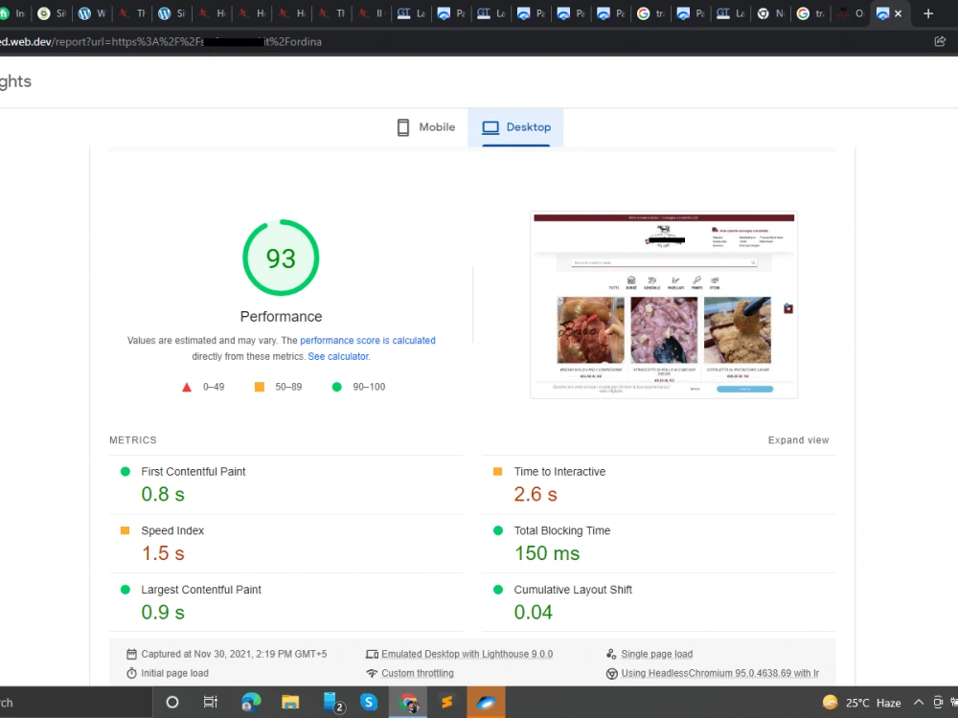
Task: Open Sublime Text from taskbar
Action: pyautogui.click(x=447, y=702)
